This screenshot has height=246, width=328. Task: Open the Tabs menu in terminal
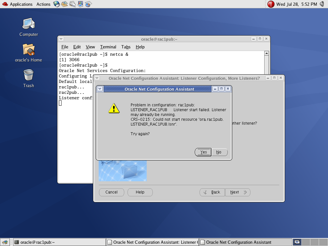(x=126, y=47)
